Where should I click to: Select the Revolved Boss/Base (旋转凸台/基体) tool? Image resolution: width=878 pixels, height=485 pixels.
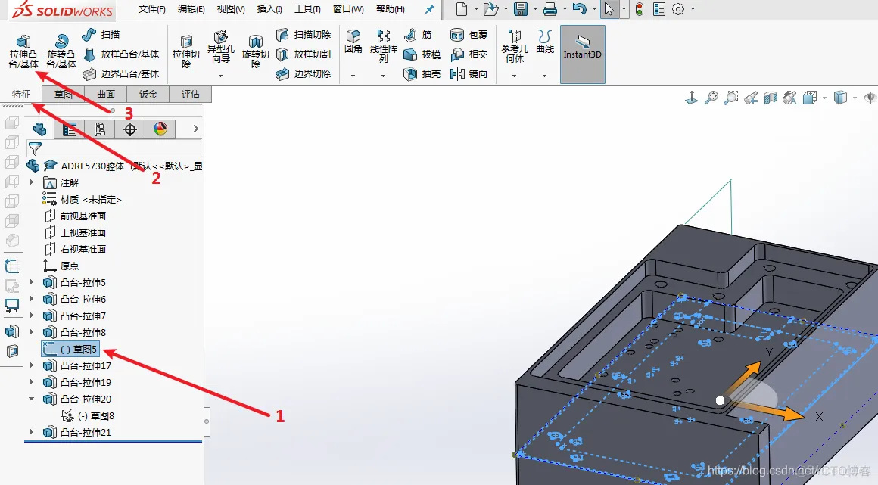pyautogui.click(x=61, y=51)
